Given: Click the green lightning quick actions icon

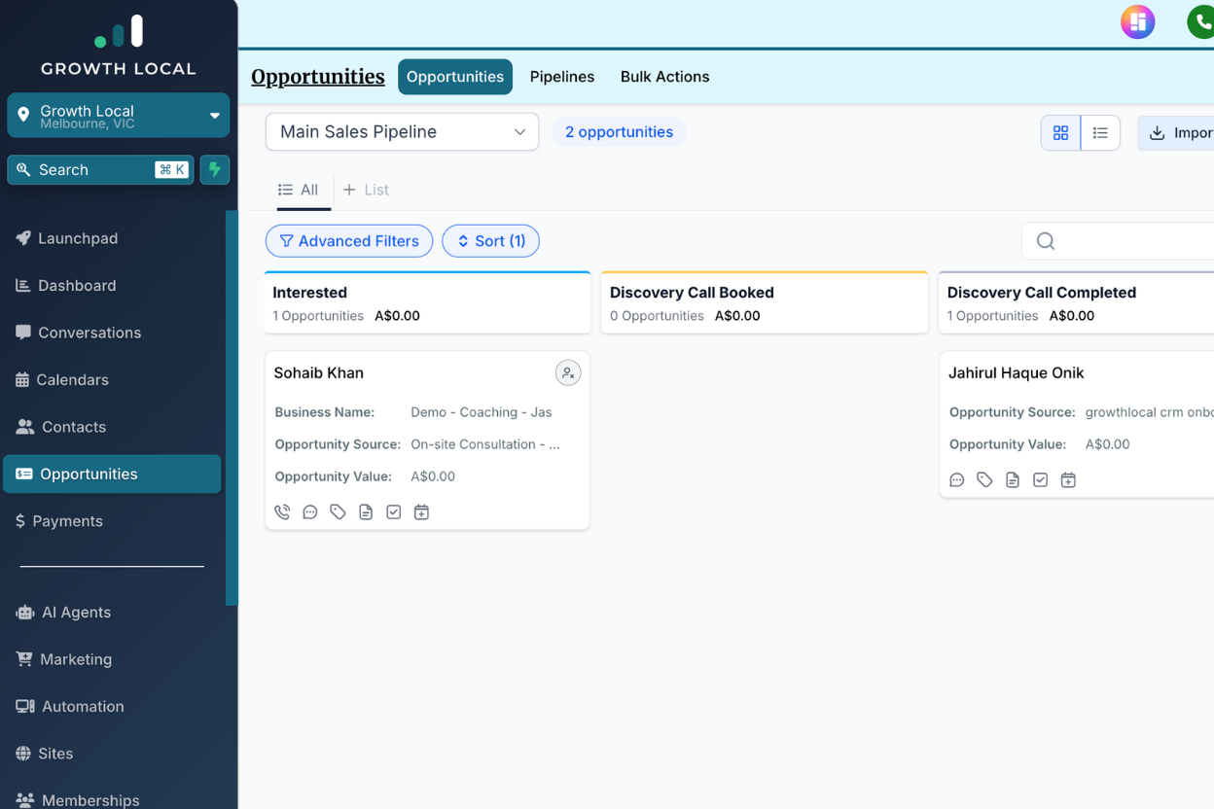Looking at the screenshot, I should click(215, 169).
